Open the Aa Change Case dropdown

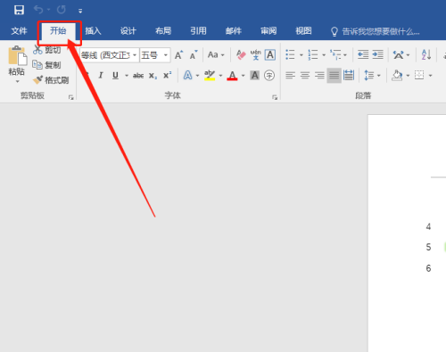point(216,55)
